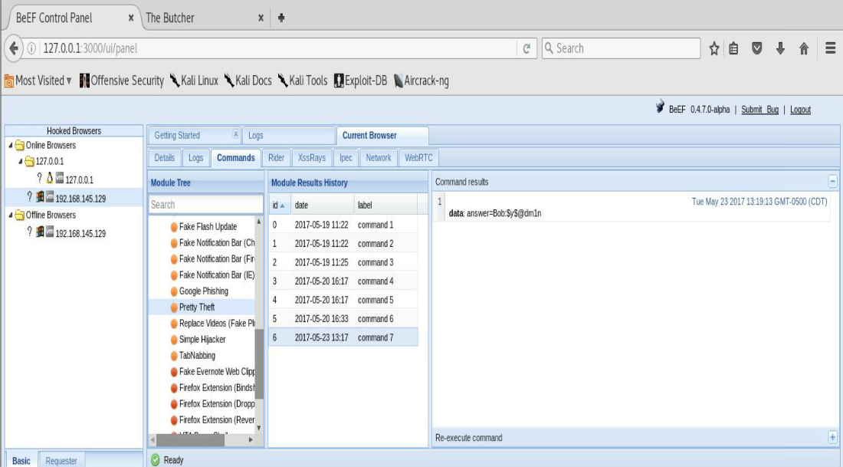Sort results by the date column header
Screen dimensions: 843x467
323,205
